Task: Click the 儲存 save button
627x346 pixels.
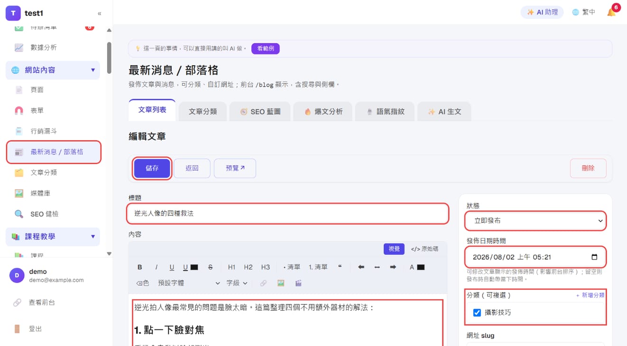Action: (x=152, y=168)
